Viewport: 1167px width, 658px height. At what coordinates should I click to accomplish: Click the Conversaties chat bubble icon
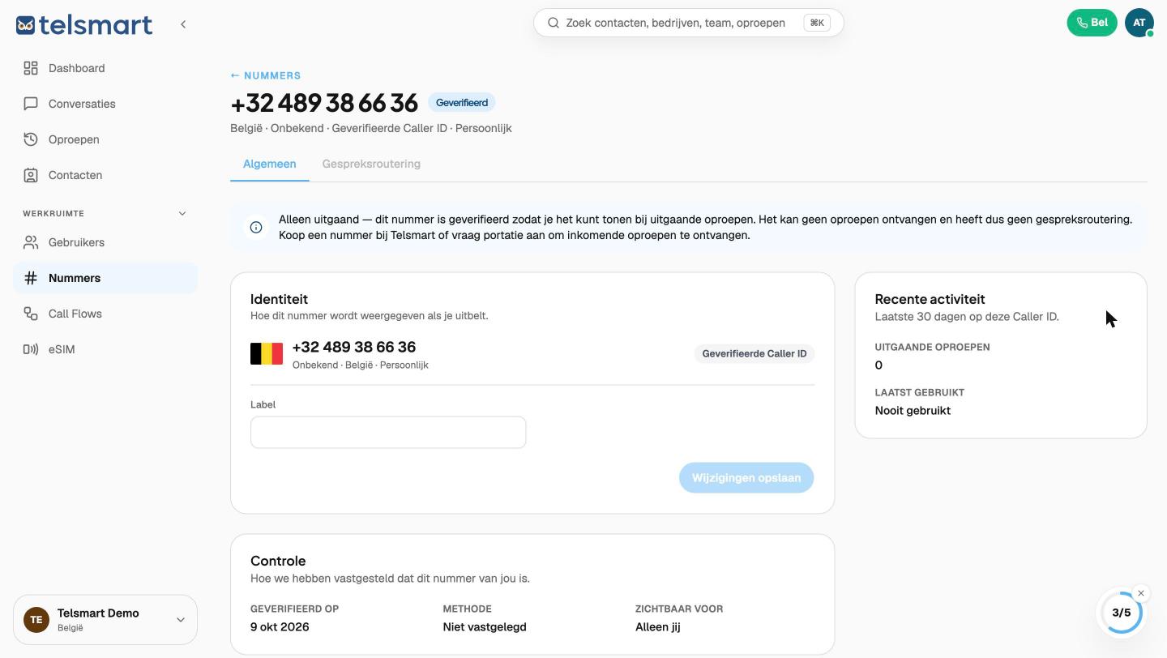click(x=31, y=104)
